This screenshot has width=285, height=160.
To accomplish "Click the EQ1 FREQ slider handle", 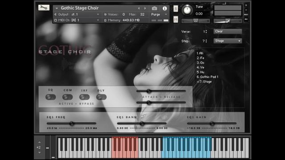I will point(72,124).
